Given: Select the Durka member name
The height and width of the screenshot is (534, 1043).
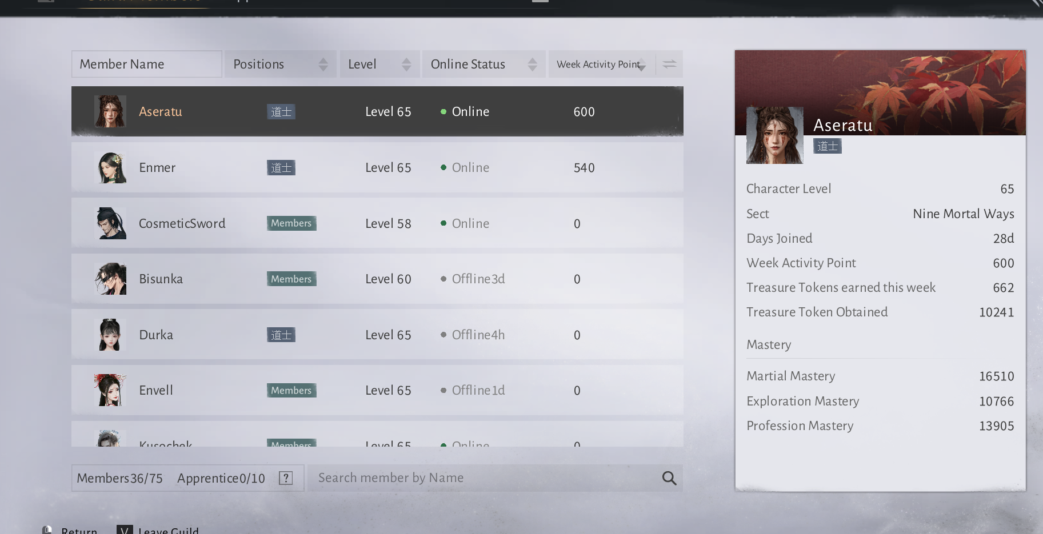Looking at the screenshot, I should tap(156, 335).
